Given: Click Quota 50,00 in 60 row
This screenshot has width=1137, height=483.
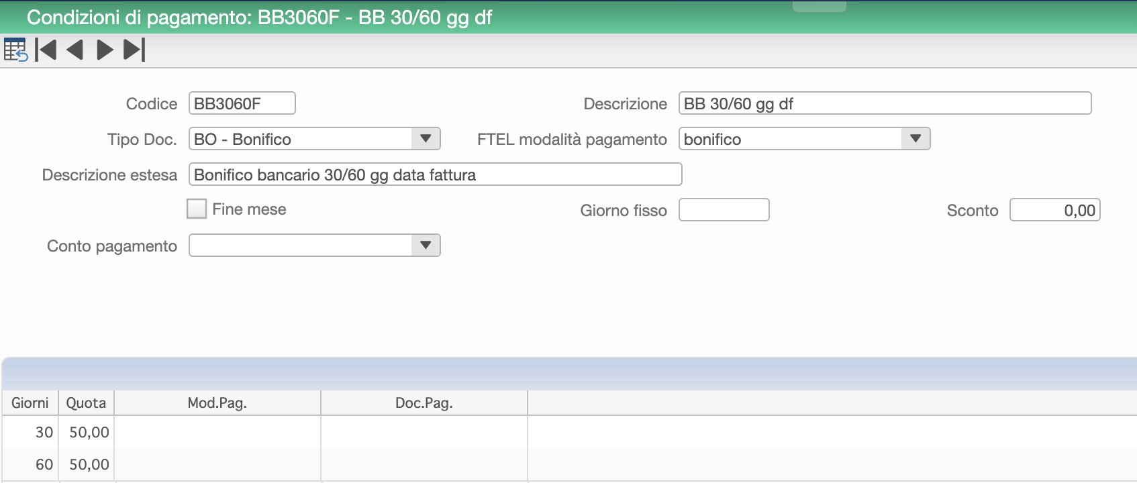Looking at the screenshot, I should pyautogui.click(x=87, y=464).
